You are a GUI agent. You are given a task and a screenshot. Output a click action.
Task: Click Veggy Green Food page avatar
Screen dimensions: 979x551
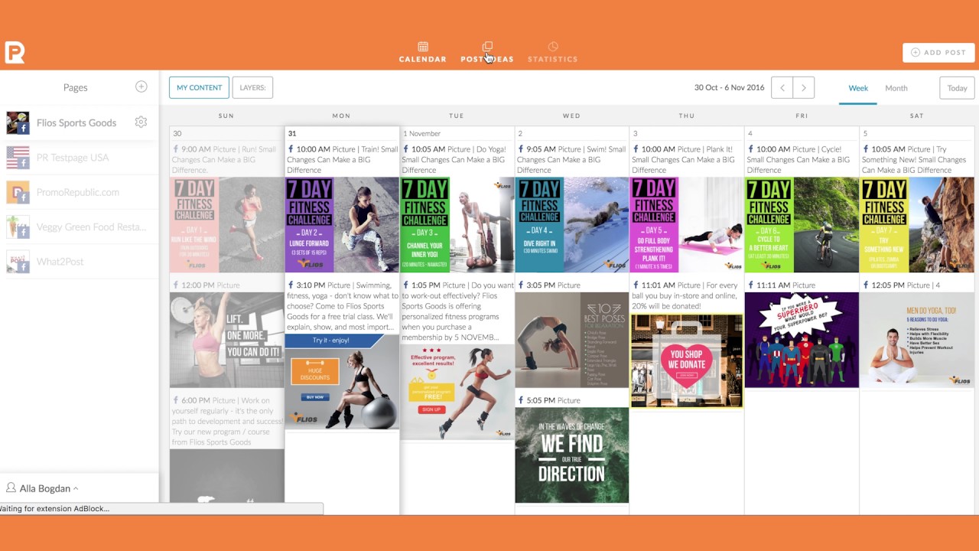point(18,227)
